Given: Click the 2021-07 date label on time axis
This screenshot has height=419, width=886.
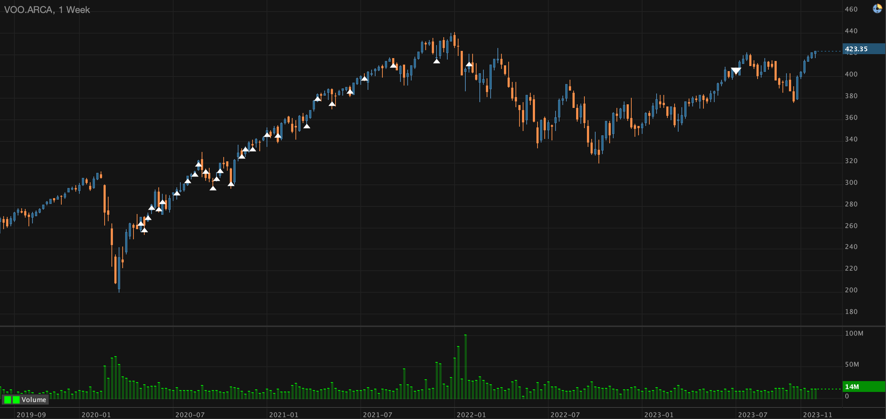Looking at the screenshot, I should 377,415.
